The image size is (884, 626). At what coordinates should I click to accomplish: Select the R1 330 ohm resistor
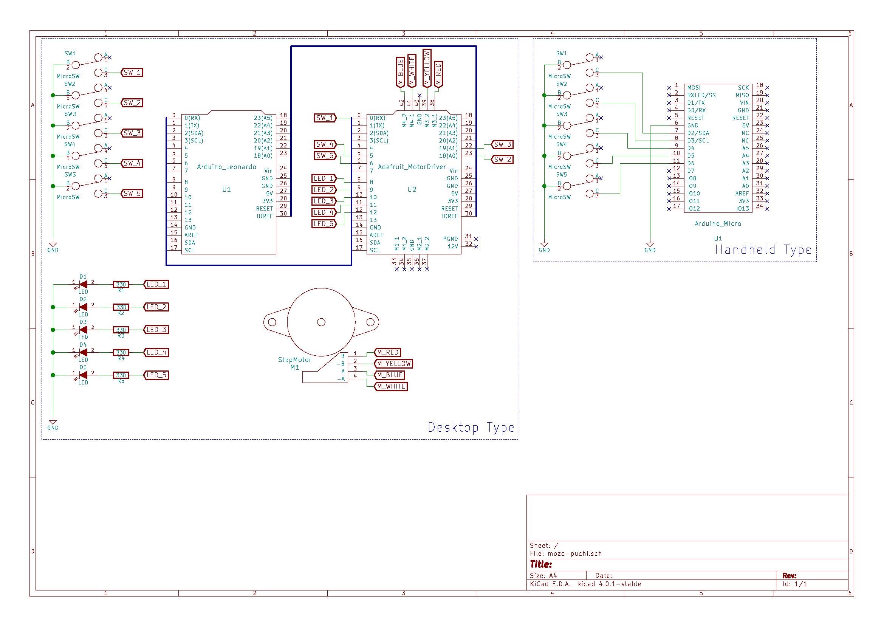pyautogui.click(x=121, y=285)
